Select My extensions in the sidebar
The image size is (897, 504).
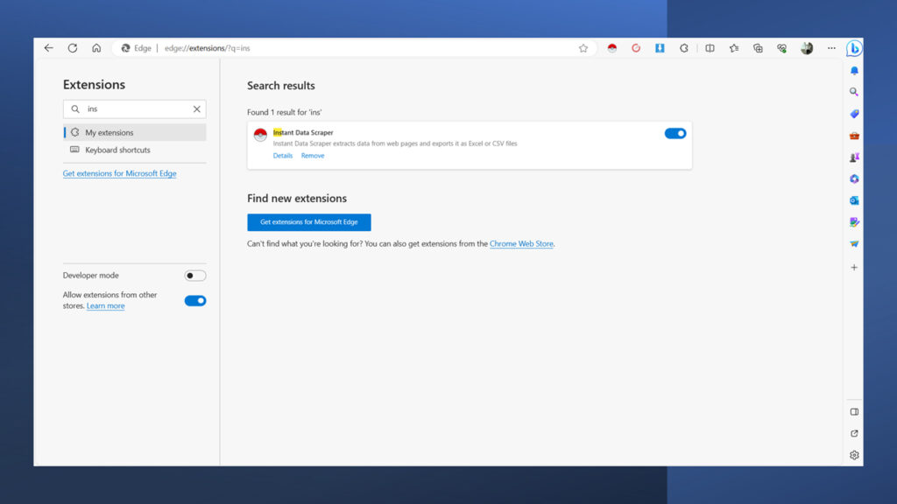pos(134,133)
